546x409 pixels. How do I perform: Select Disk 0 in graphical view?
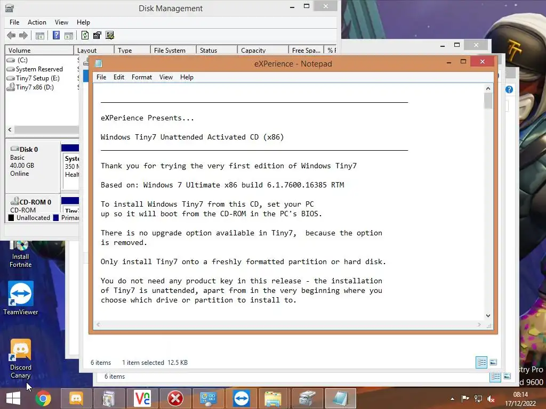click(x=33, y=166)
